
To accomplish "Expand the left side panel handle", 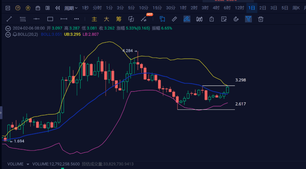I will [x=1, y=113].
